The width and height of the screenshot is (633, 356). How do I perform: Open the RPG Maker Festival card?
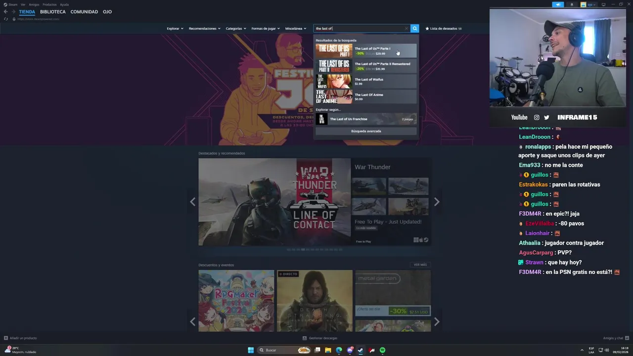[x=236, y=301]
